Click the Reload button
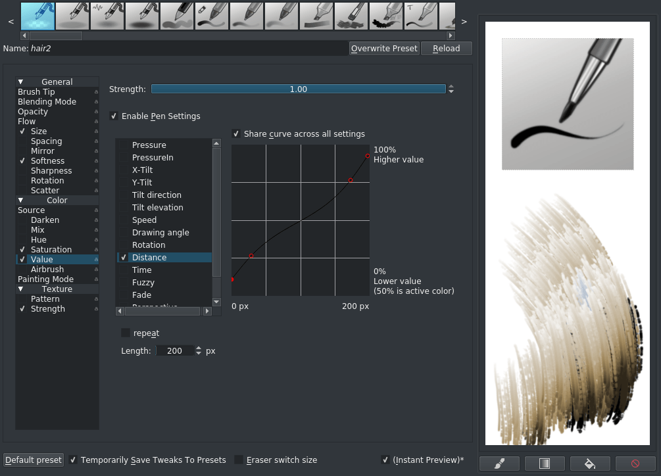Screen dimensions: 661x476 point(446,48)
